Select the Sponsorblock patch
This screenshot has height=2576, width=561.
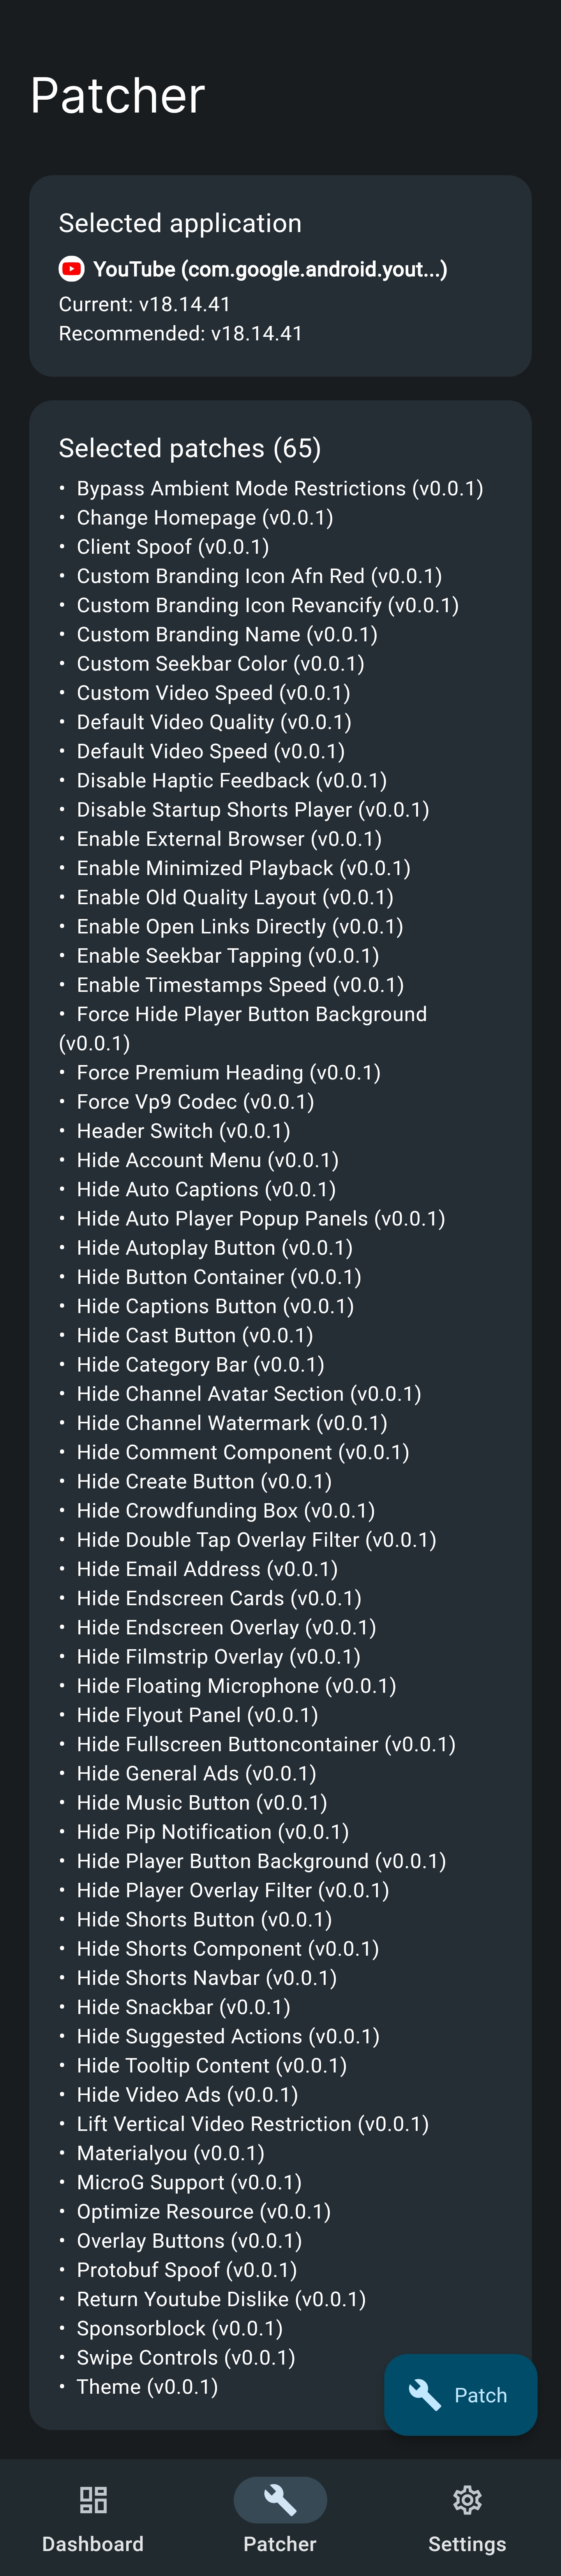177,2328
